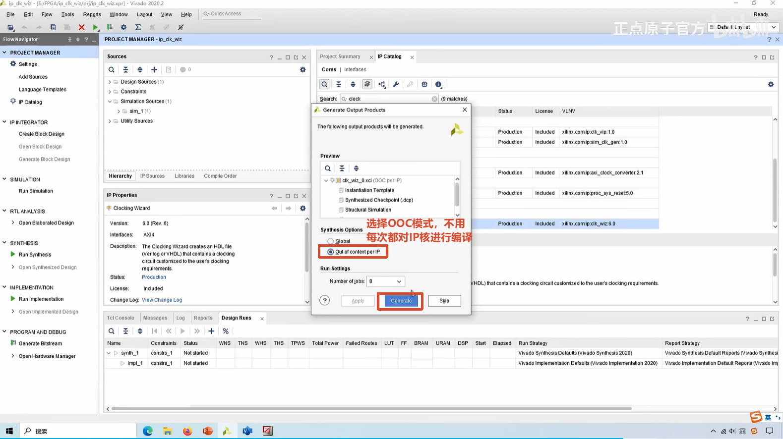
Task: Click the IP Catalog search icon
Action: point(324,85)
